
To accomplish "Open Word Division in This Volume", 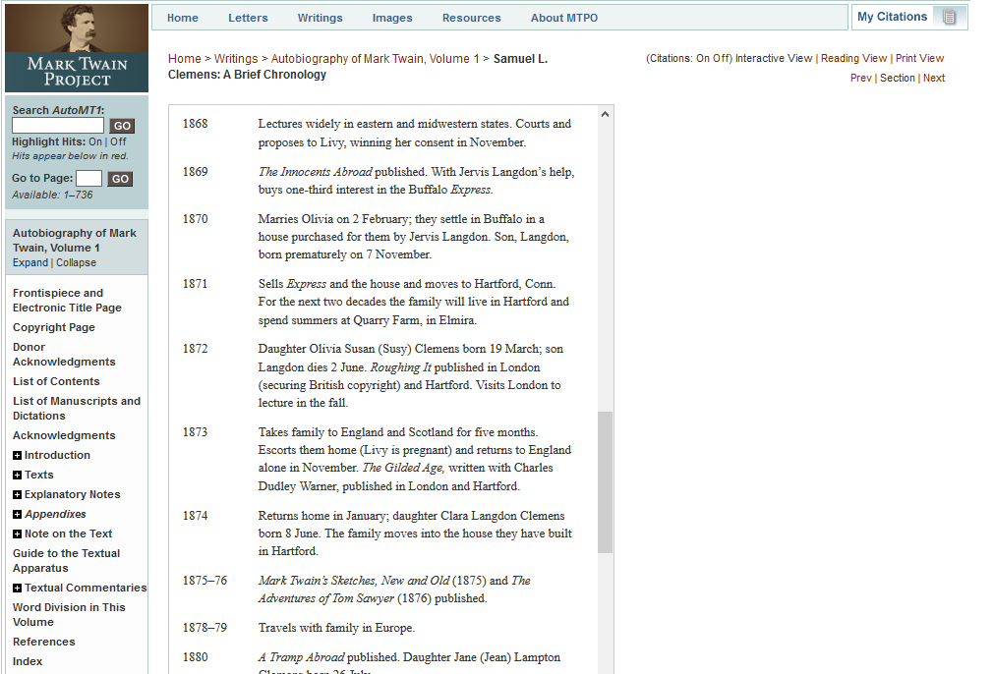I will (69, 614).
